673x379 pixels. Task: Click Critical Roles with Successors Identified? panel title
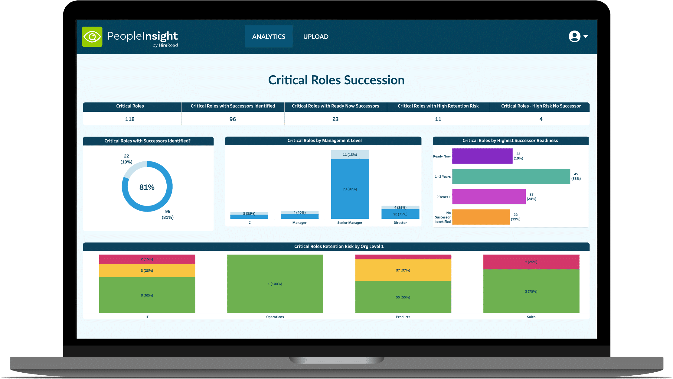tap(148, 141)
